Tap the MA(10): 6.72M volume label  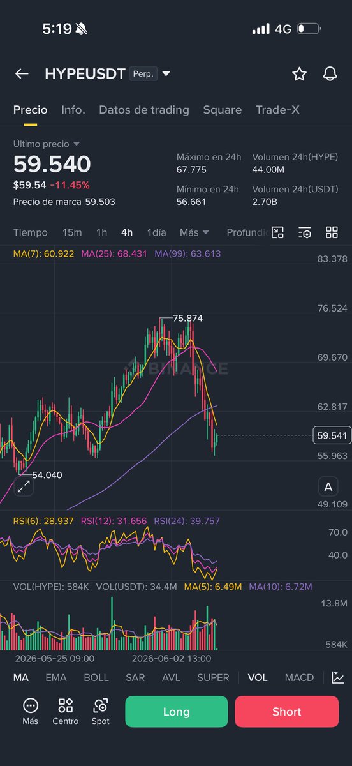[x=281, y=586]
